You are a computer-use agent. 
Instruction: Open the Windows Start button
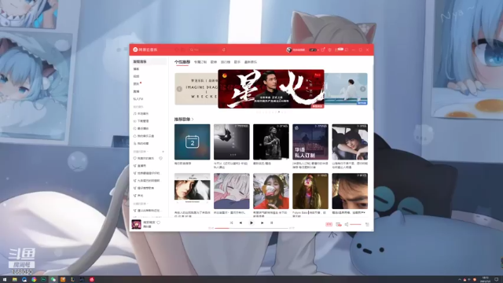(5, 280)
